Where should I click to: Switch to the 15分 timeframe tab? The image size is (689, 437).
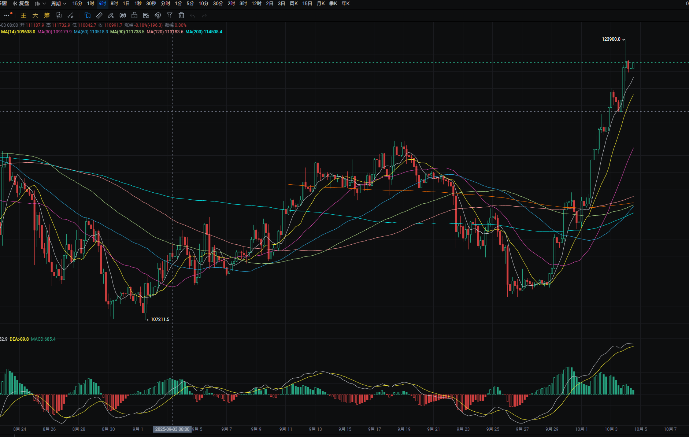click(77, 4)
